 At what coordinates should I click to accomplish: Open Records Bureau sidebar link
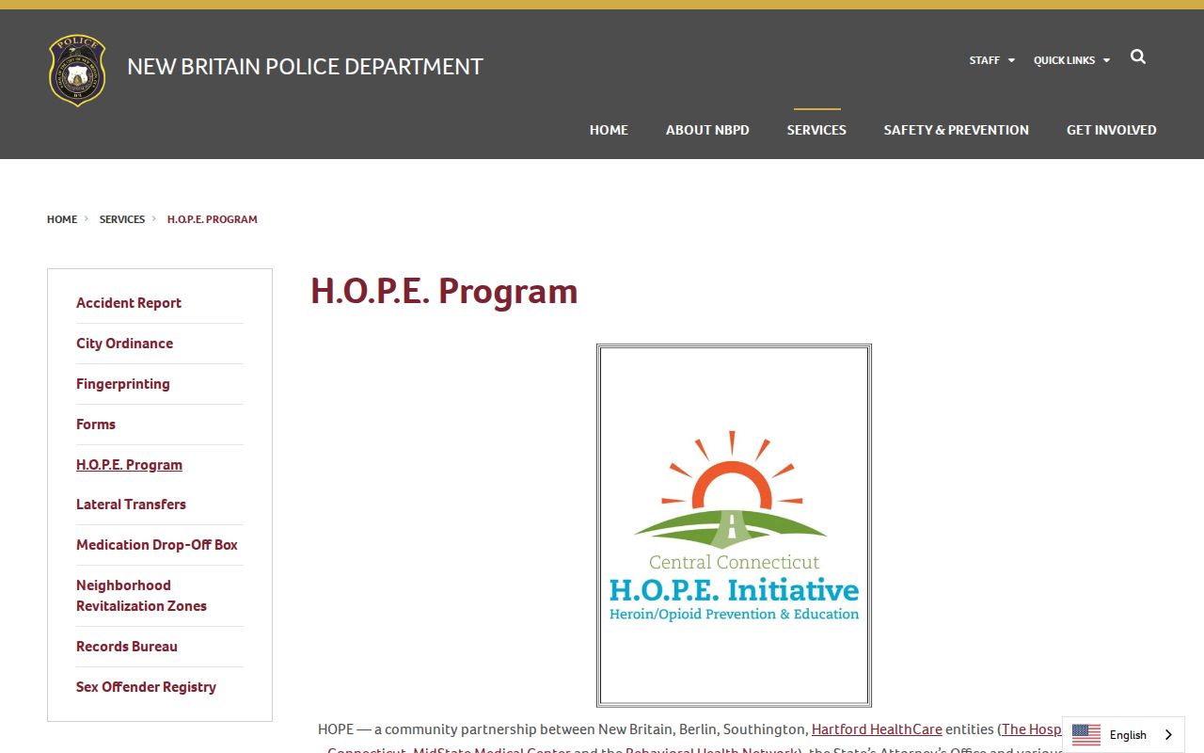click(x=127, y=647)
